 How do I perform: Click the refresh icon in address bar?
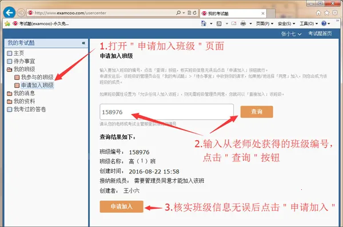tap(194, 13)
